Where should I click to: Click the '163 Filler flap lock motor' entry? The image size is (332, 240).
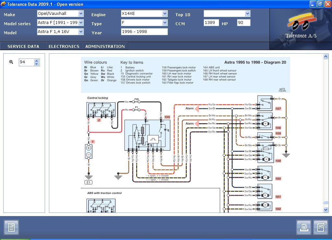click(177, 83)
